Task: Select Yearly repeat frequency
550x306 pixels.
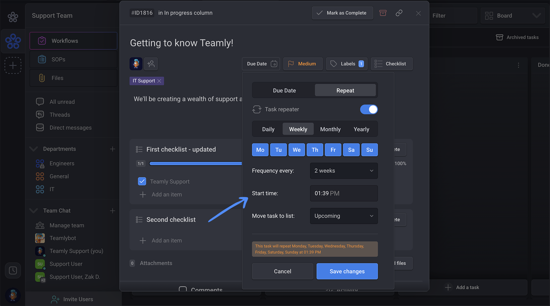Action: 361,129
